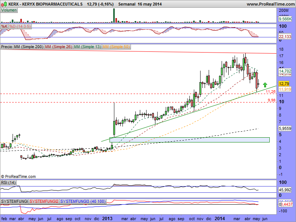Click the red SYSTEMFUNGI2 label
296x222 pixels.
coord(44,201)
